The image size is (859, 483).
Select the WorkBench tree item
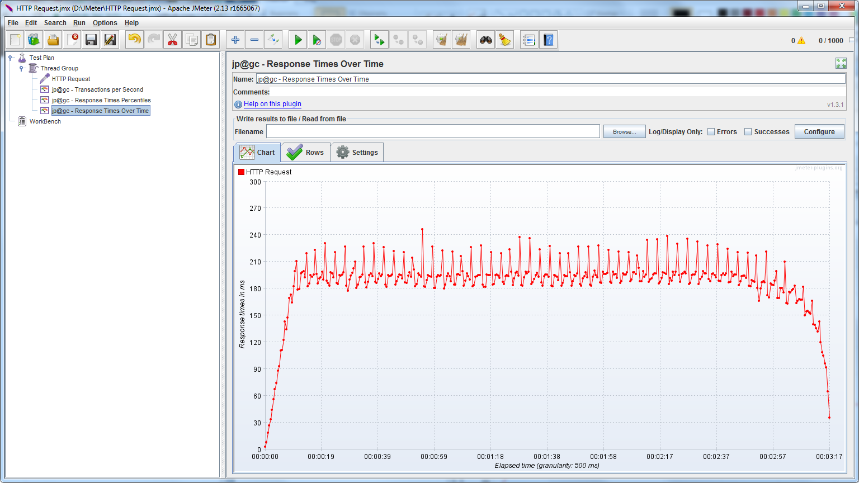tap(45, 121)
